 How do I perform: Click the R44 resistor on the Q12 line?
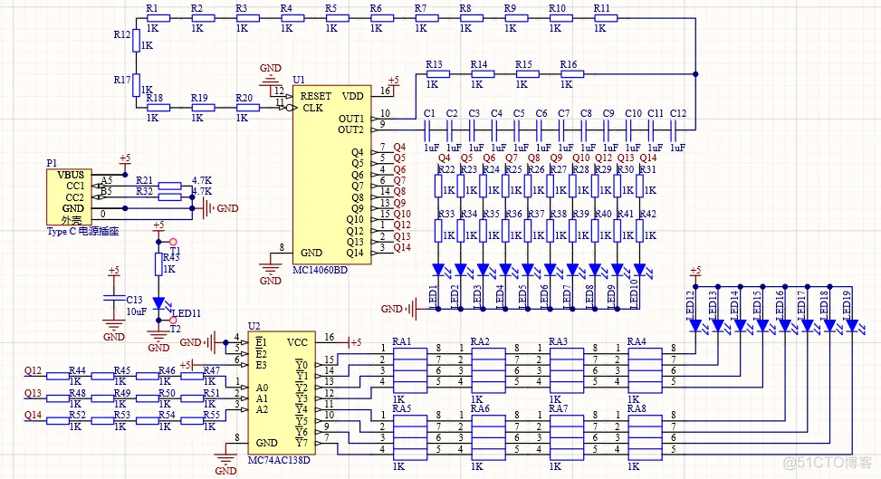coord(58,376)
